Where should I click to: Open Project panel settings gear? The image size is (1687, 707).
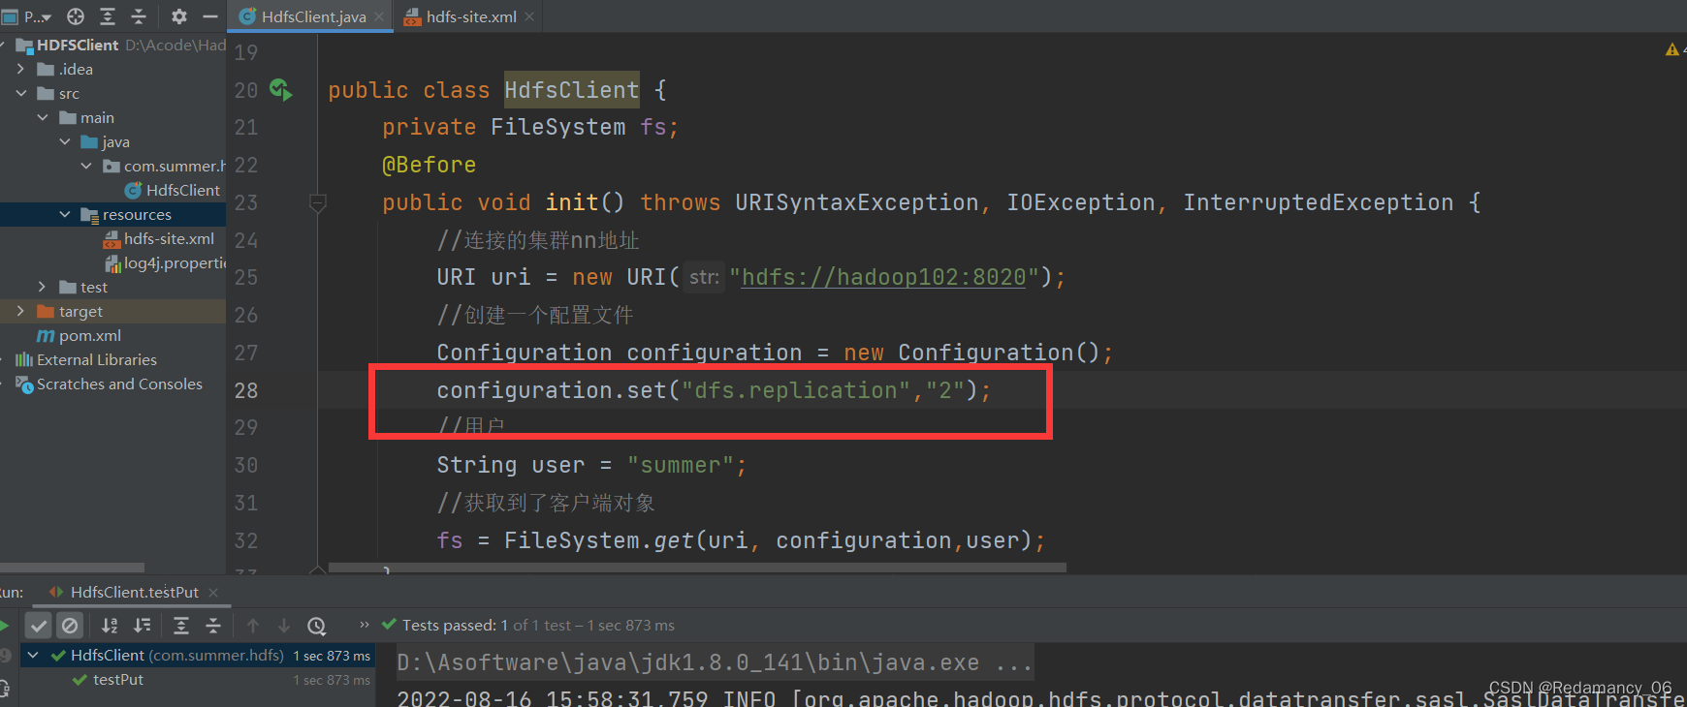[179, 16]
